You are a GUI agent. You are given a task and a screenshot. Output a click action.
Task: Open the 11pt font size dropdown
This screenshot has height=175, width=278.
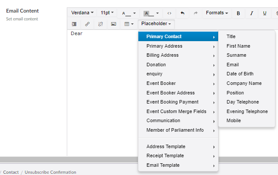pyautogui.click(x=108, y=13)
